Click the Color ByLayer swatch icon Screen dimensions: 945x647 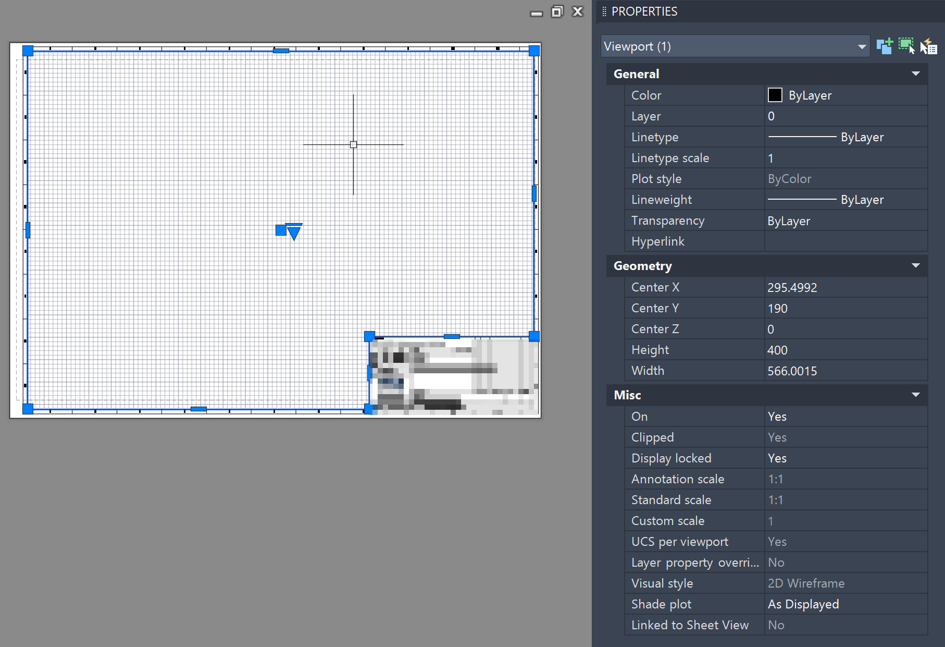[x=775, y=95]
